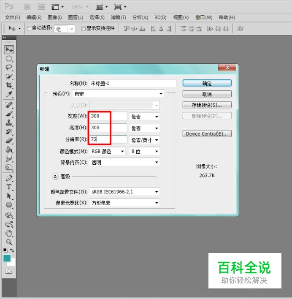292x299 pixels.
Task: Collapse the Advanced (高级) section
Action: pos(55,177)
